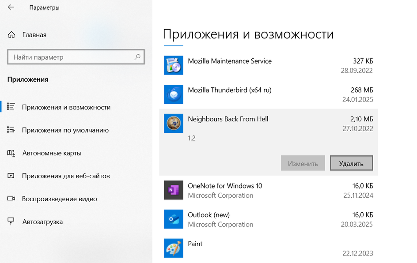Click install date 20.03.2025
This screenshot has width=417, height=263.
pyautogui.click(x=357, y=224)
